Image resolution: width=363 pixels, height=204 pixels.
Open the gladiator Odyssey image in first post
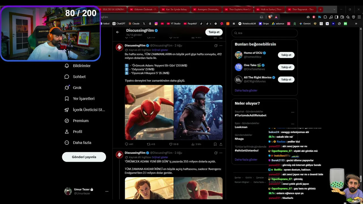(x=198, y=112)
